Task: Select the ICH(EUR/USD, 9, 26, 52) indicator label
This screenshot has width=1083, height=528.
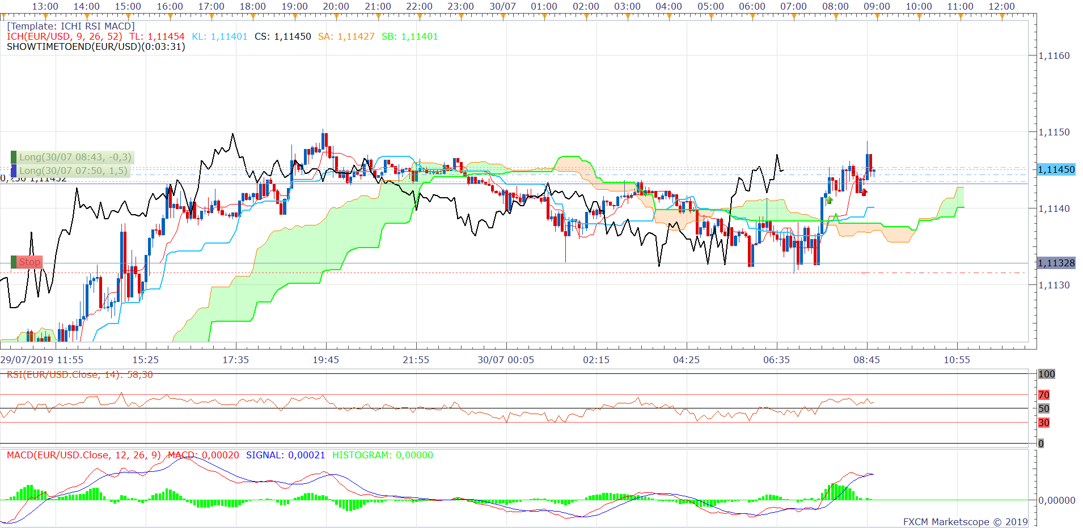Action: coord(64,36)
